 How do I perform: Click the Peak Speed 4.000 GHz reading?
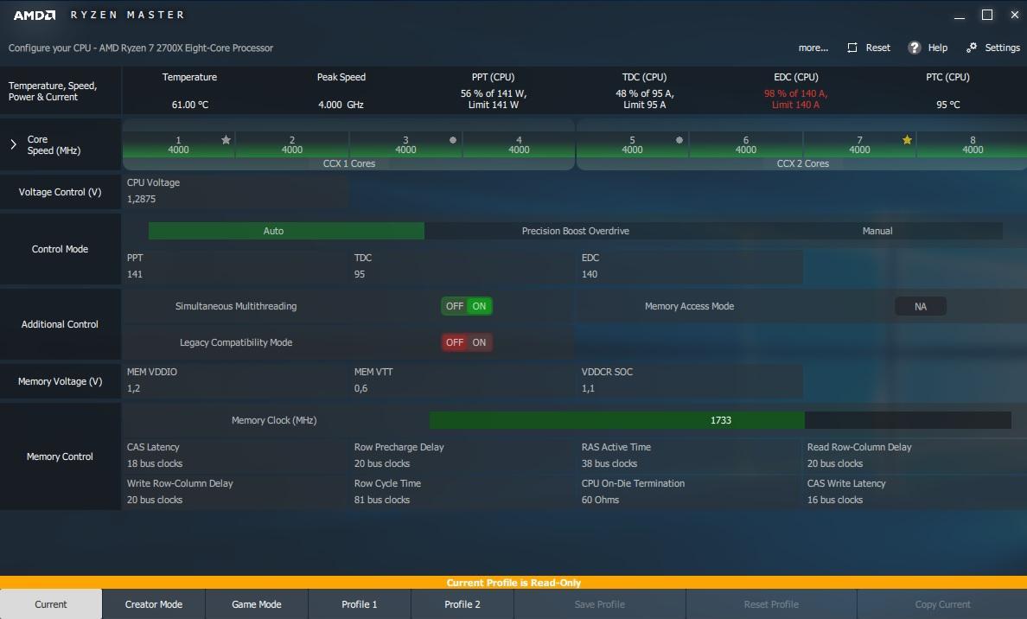[341, 104]
